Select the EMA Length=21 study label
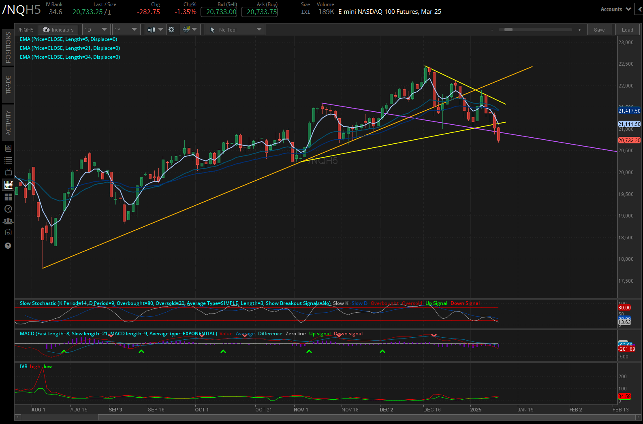643x424 pixels. click(70, 48)
